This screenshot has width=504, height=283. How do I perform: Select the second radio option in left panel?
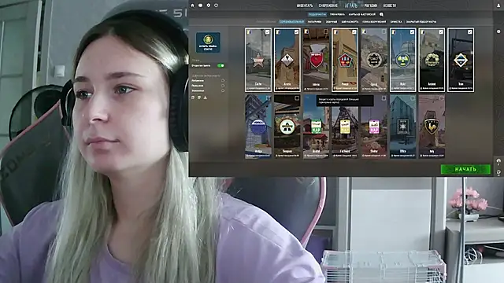(x=223, y=86)
